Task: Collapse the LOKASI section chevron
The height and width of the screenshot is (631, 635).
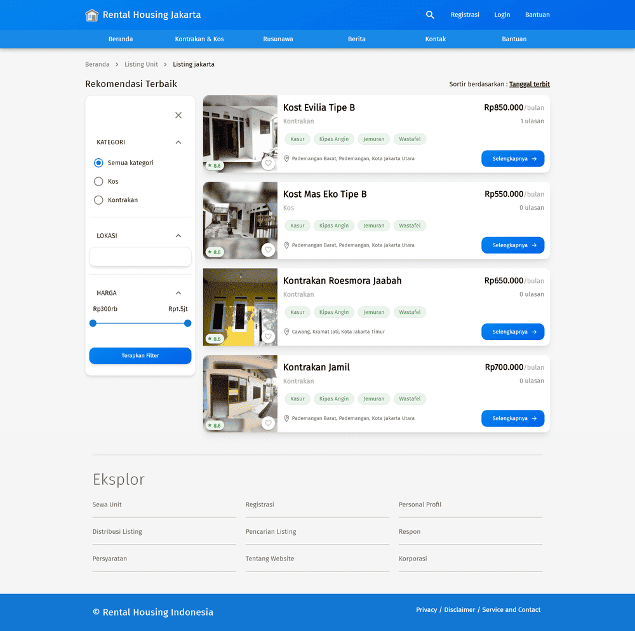Action: 178,236
